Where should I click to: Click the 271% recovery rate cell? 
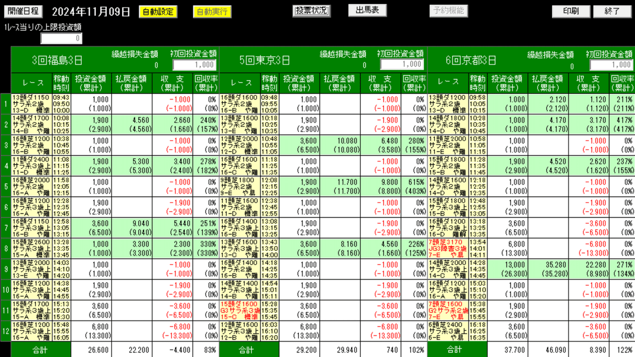(622, 269)
